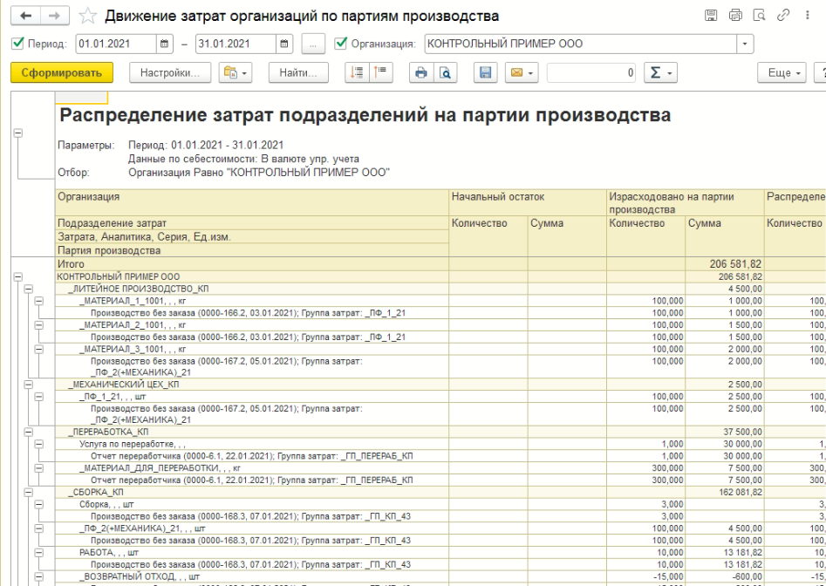The image size is (826, 586).
Task: Add report to favorites with star icon
Action: click(87, 17)
